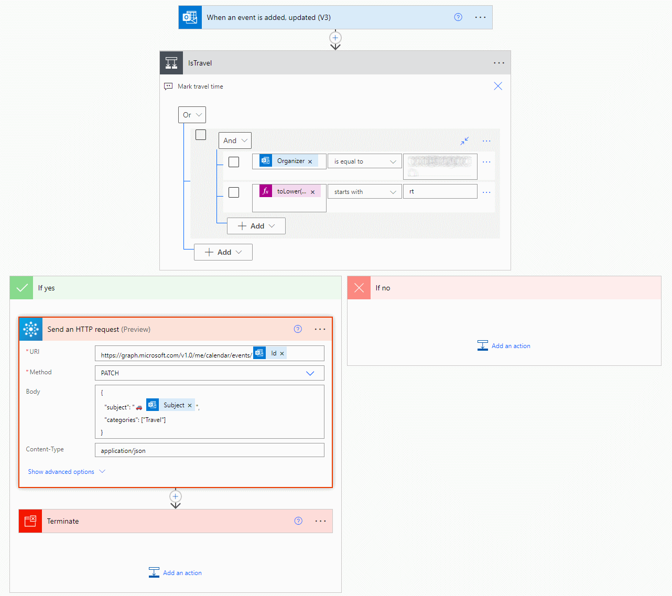This screenshot has height=596, width=672.
Task: Click the If yes header label
Action: tap(46, 288)
